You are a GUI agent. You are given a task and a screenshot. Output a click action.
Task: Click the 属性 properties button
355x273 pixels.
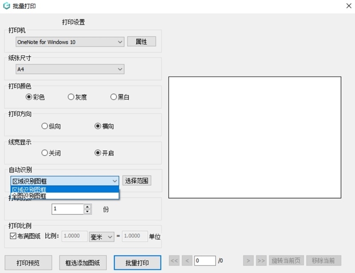(142, 41)
